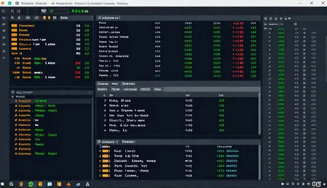Click the blue-grey grid icon in the left panel toolbar
Screen dimensions: 327x188
coord(55,18)
